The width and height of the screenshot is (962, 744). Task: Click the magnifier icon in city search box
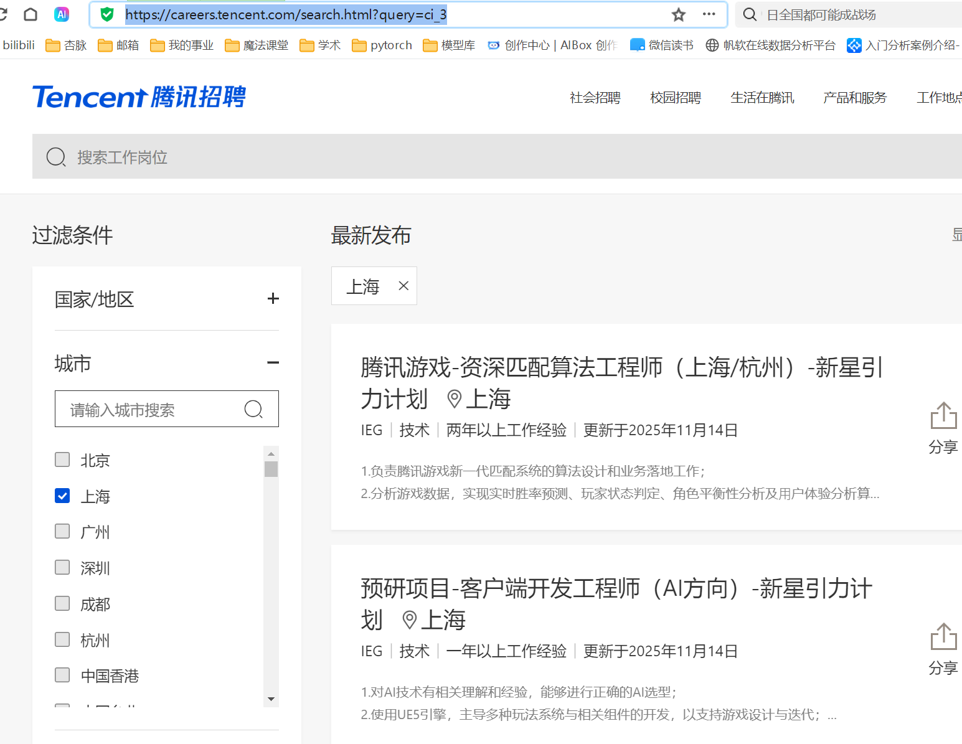tap(253, 409)
